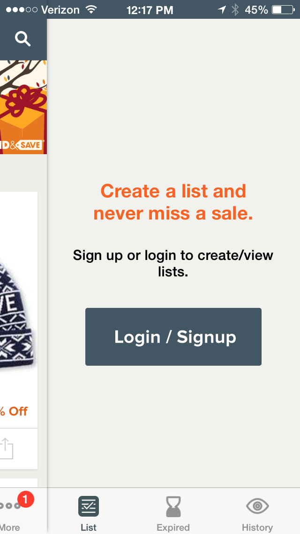Tap the Bluetooth status icon
Image resolution: width=300 pixels, height=534 pixels.
point(235,9)
